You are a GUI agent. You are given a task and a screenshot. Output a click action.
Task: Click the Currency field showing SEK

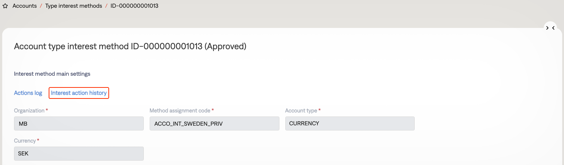click(79, 154)
